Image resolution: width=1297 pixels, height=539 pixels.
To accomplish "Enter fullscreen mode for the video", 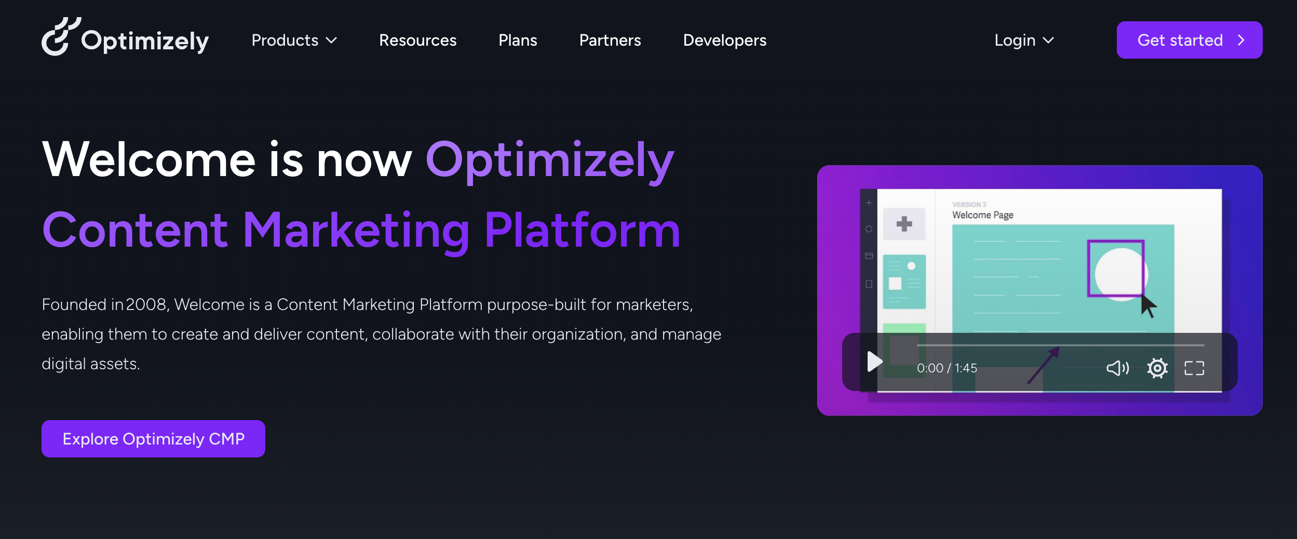I will tap(1194, 368).
